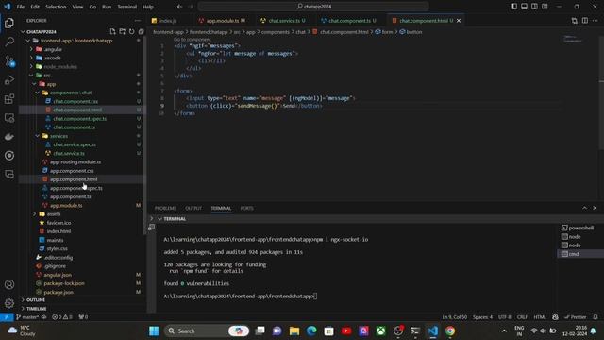Viewport: 604px width, 340px height.
Task: Change indentation Spaces: 4 setting
Action: click(482, 317)
